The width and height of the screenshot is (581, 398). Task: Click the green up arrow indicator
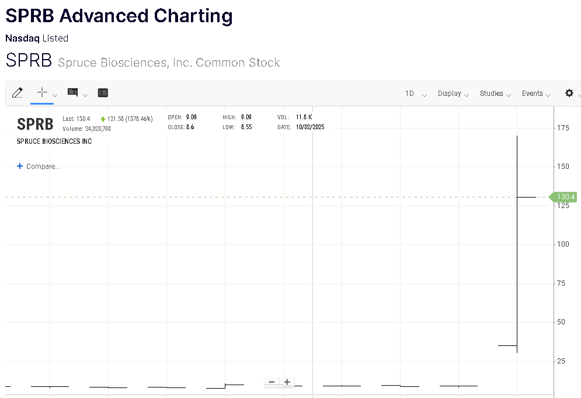[103, 119]
